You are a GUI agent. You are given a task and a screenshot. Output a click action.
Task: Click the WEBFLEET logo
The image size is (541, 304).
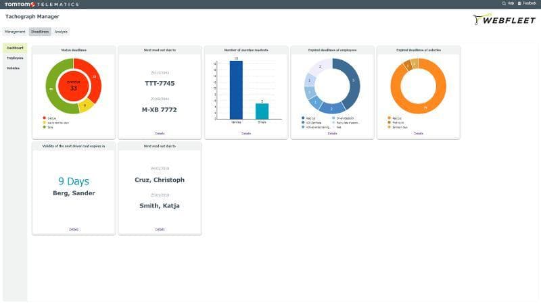tap(504, 20)
